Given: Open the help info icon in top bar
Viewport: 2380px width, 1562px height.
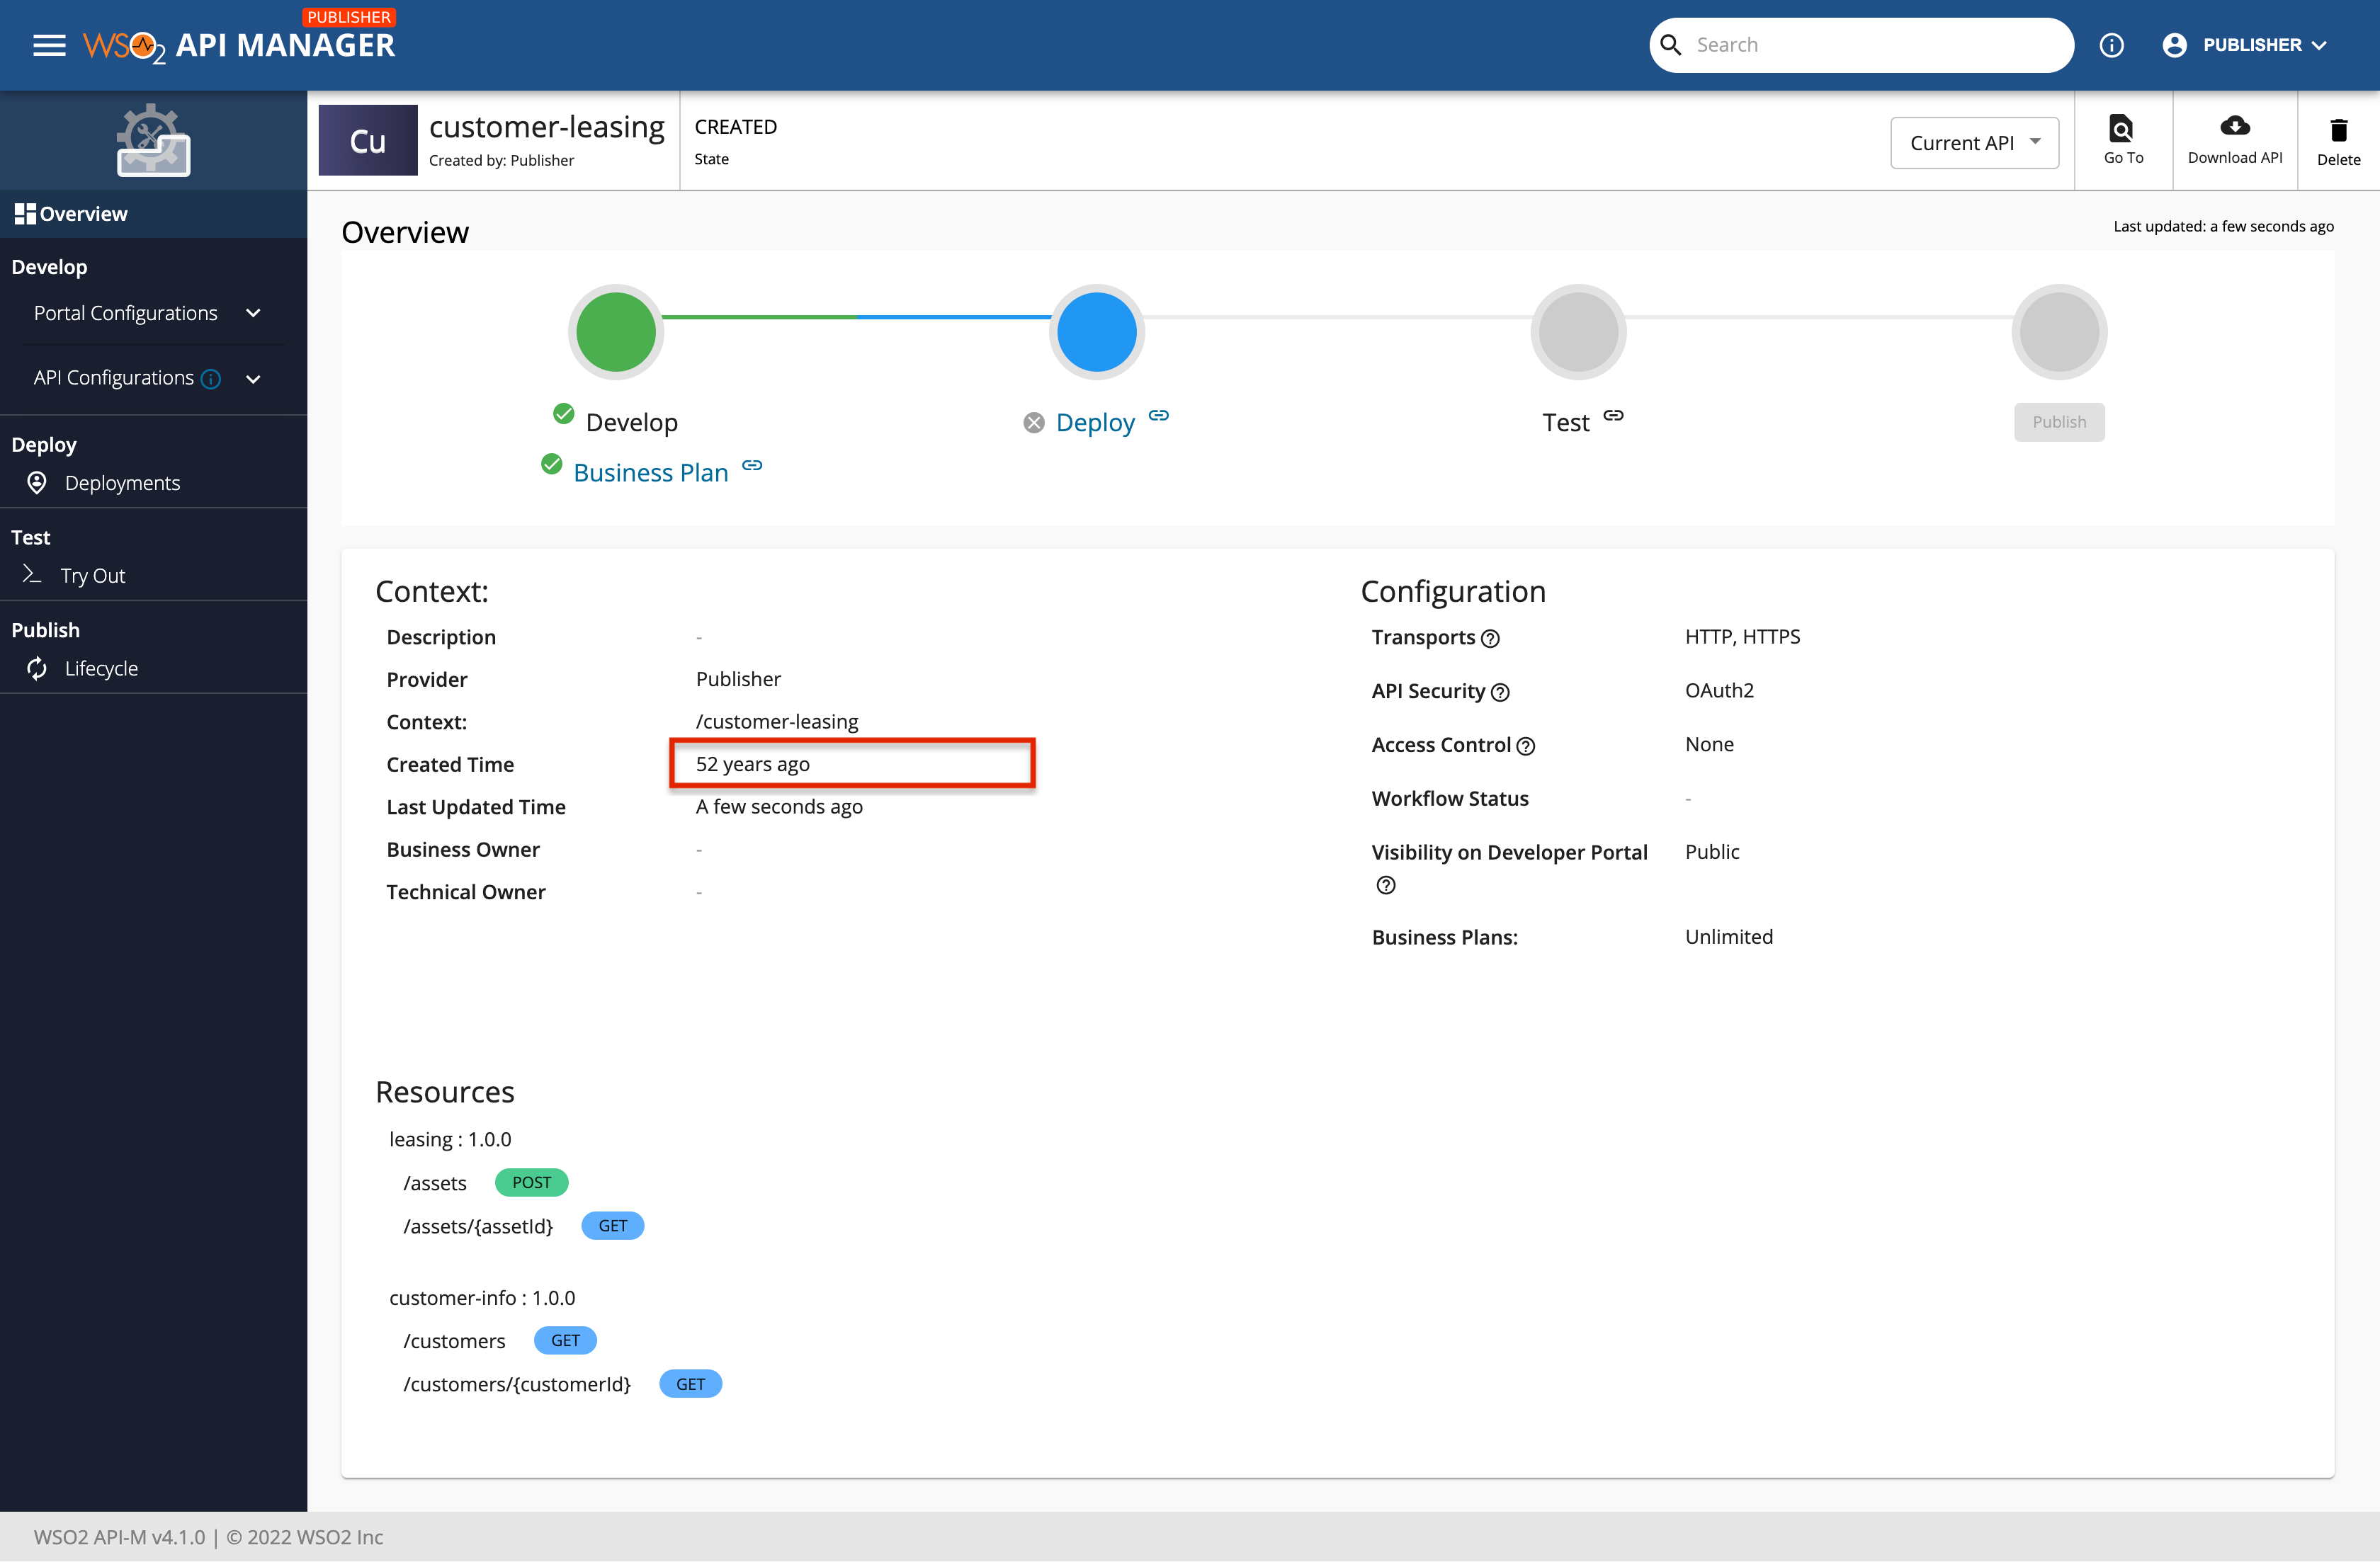Looking at the screenshot, I should click(x=2112, y=45).
